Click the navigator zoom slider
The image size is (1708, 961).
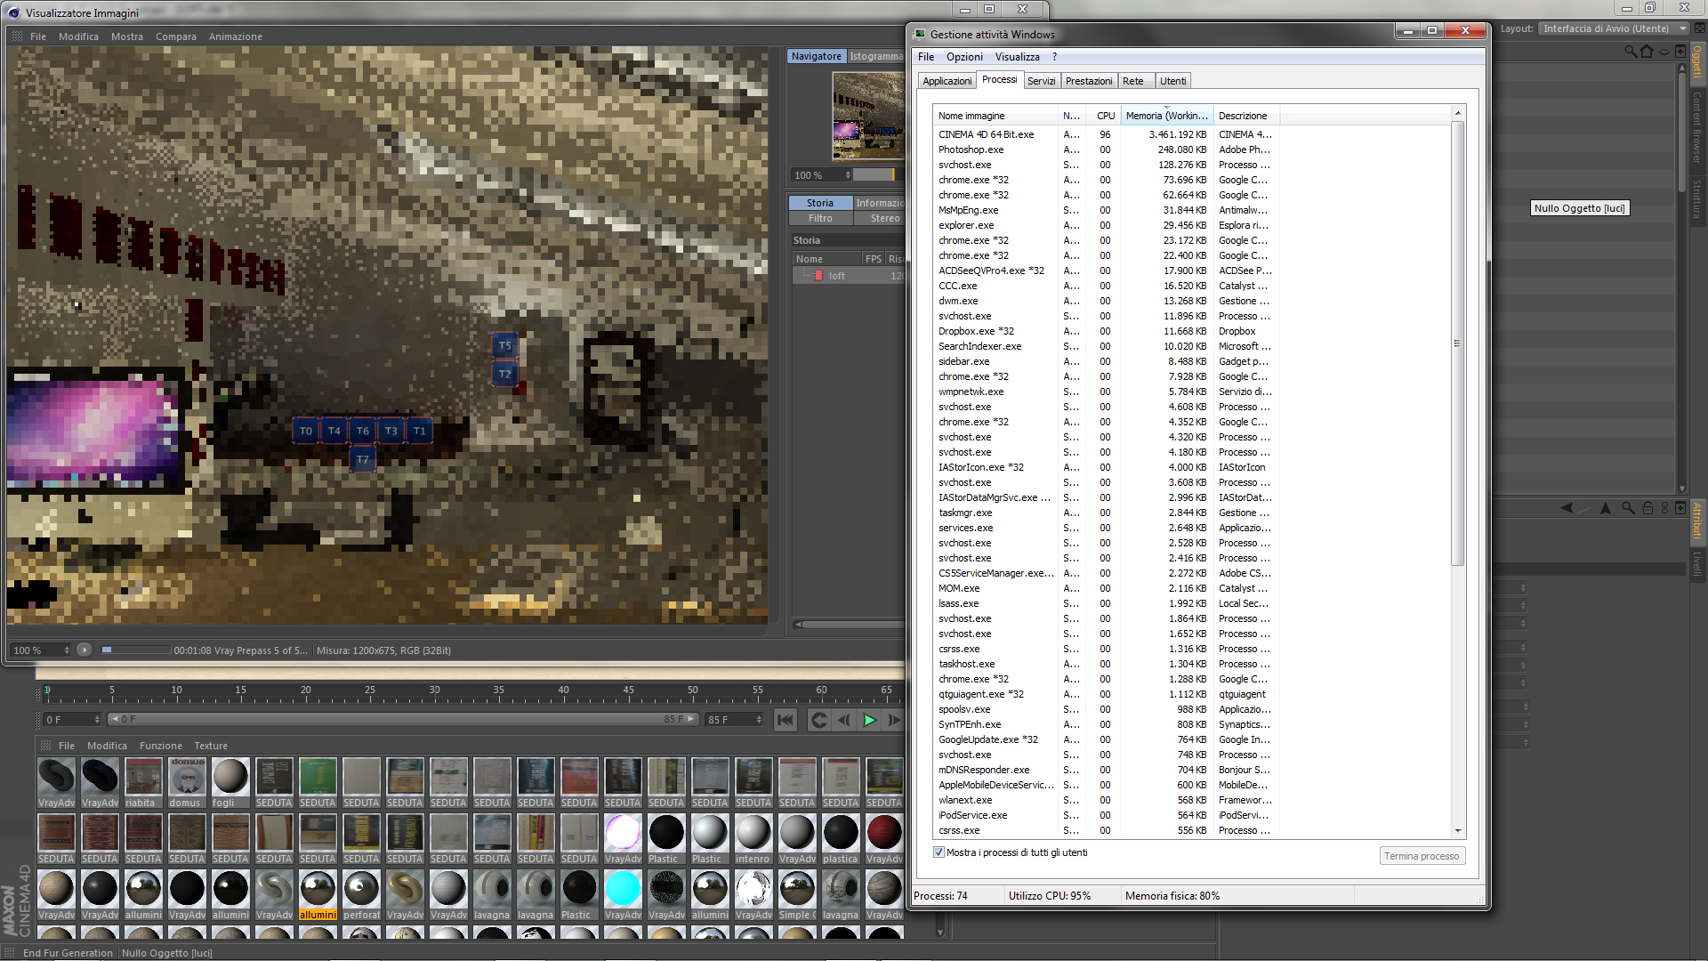pos(876,175)
